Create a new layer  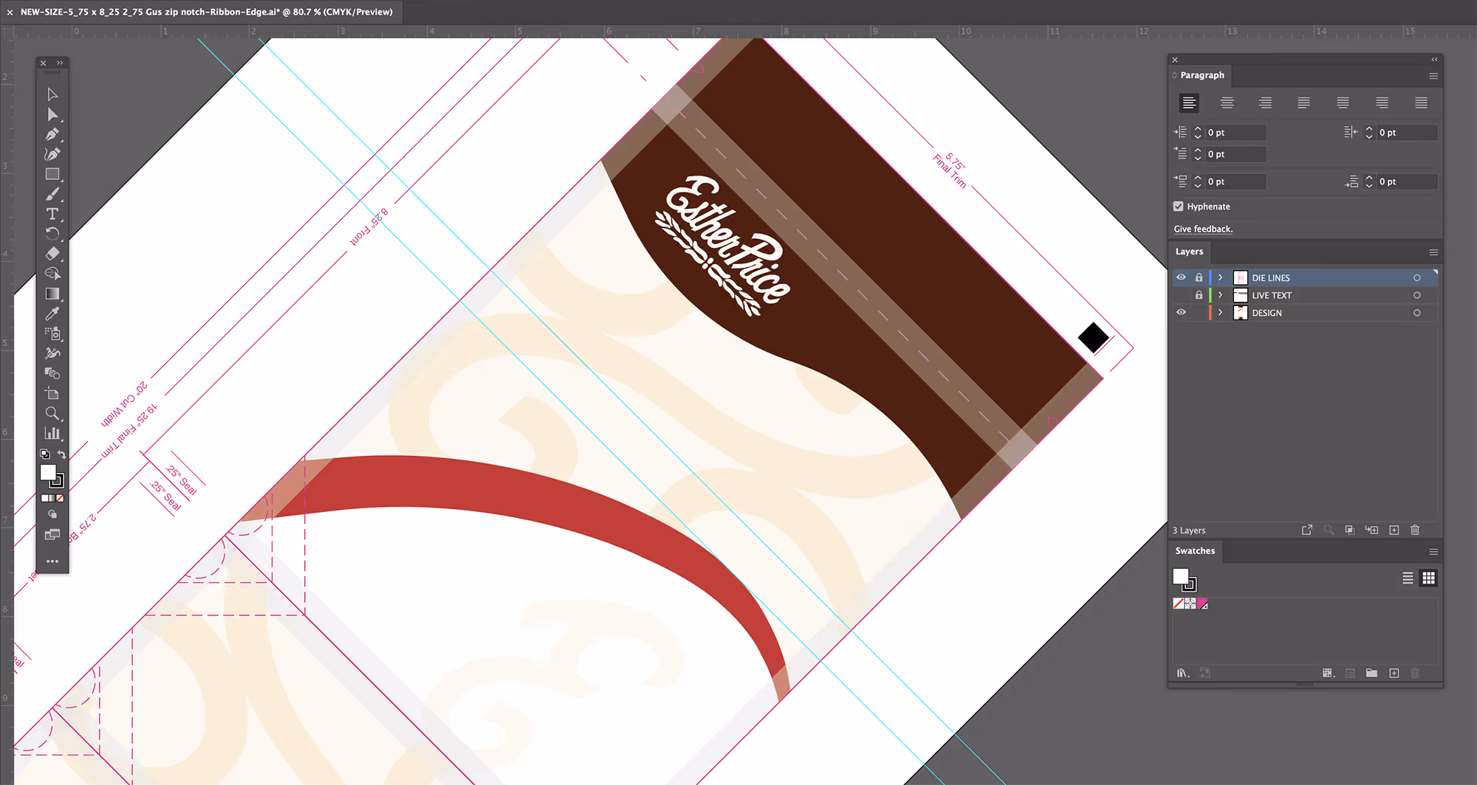click(1394, 530)
